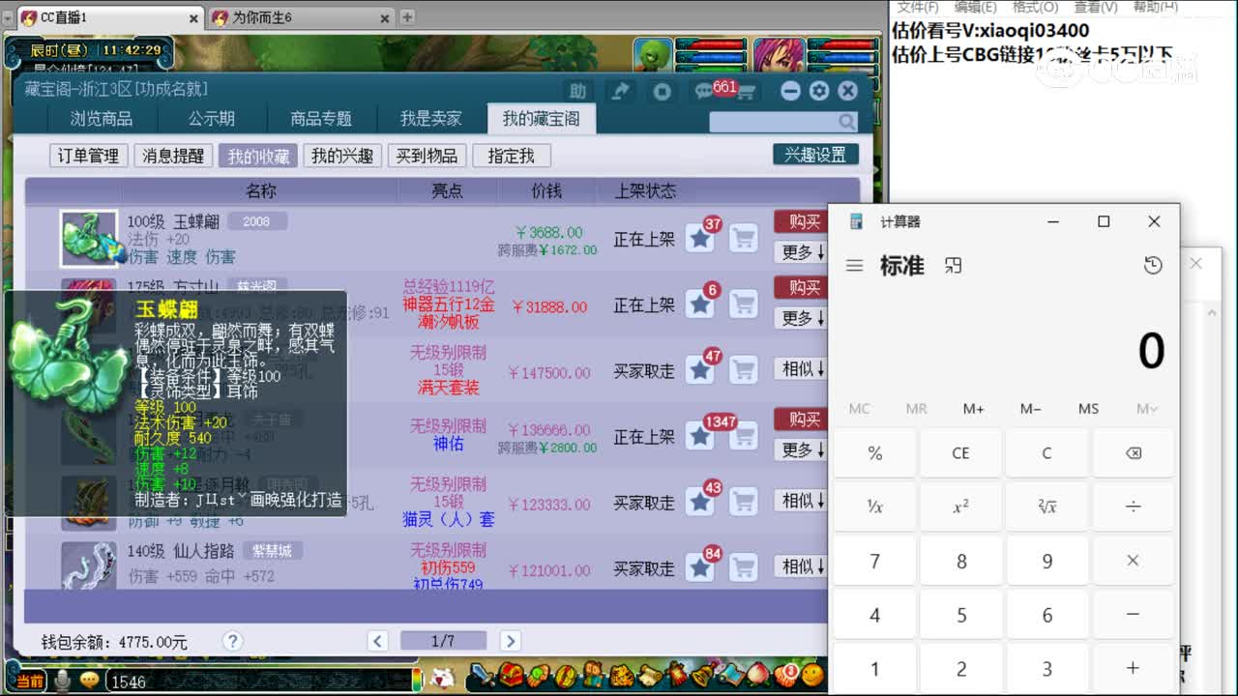This screenshot has width=1238, height=696.
Task: Open Calculator history icon
Action: pos(1153,265)
